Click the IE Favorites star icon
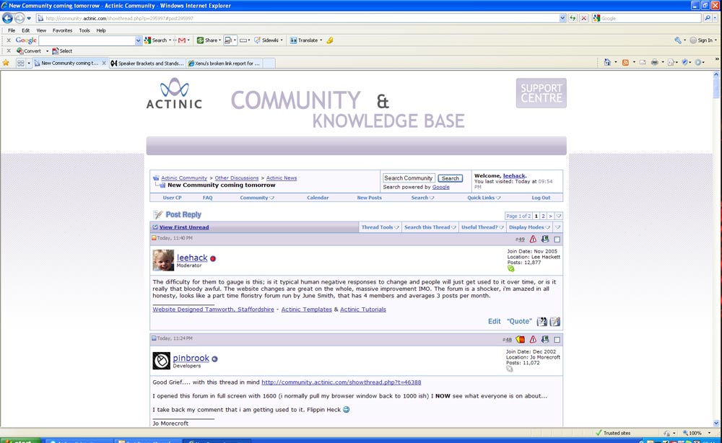722x443 pixels. click(6, 63)
